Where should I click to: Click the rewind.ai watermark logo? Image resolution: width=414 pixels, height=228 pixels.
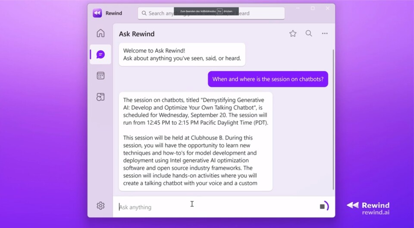368,208
